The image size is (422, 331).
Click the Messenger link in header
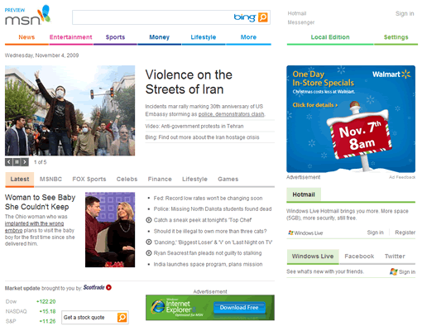coord(301,22)
